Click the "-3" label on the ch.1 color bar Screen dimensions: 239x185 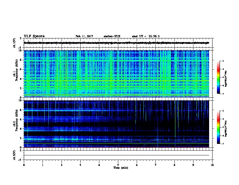click(223, 61)
